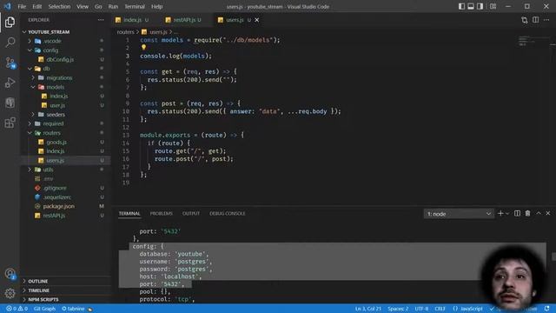Split the terminal panel
The image size is (556, 313).
pos(518,213)
